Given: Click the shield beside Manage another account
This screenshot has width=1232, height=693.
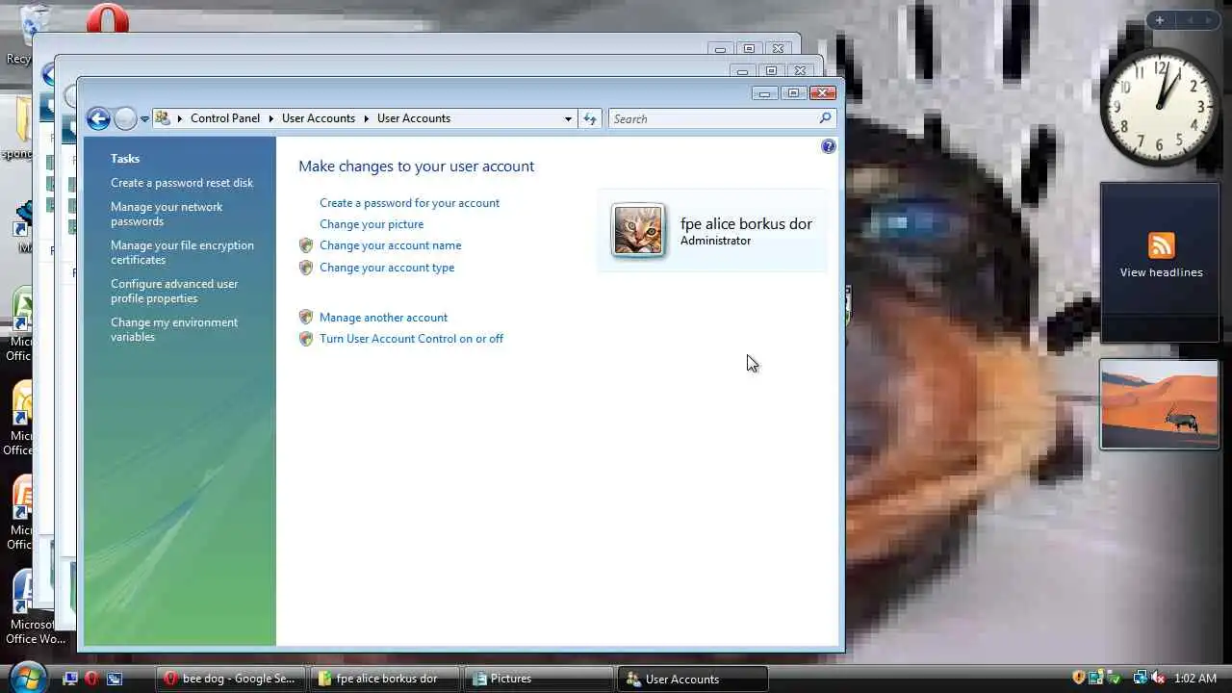Looking at the screenshot, I should [306, 317].
